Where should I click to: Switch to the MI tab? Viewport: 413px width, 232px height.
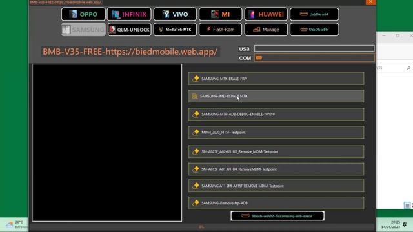pyautogui.click(x=221, y=14)
